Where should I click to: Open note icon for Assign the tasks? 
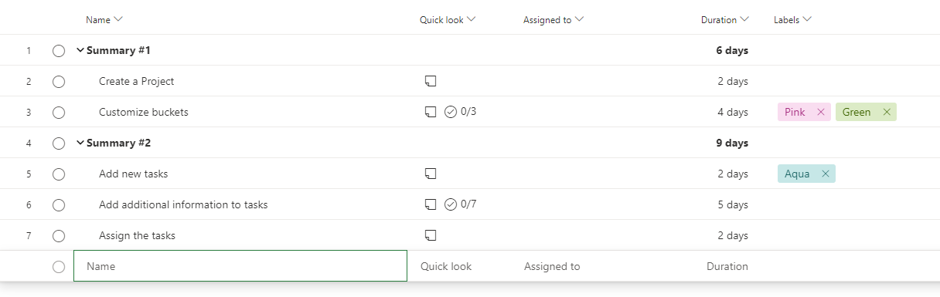point(431,235)
